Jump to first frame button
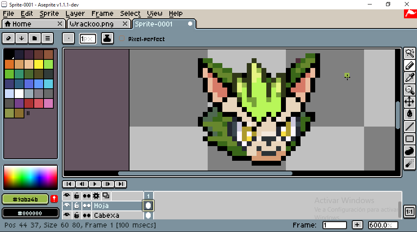The image size is (417, 232). (68, 184)
